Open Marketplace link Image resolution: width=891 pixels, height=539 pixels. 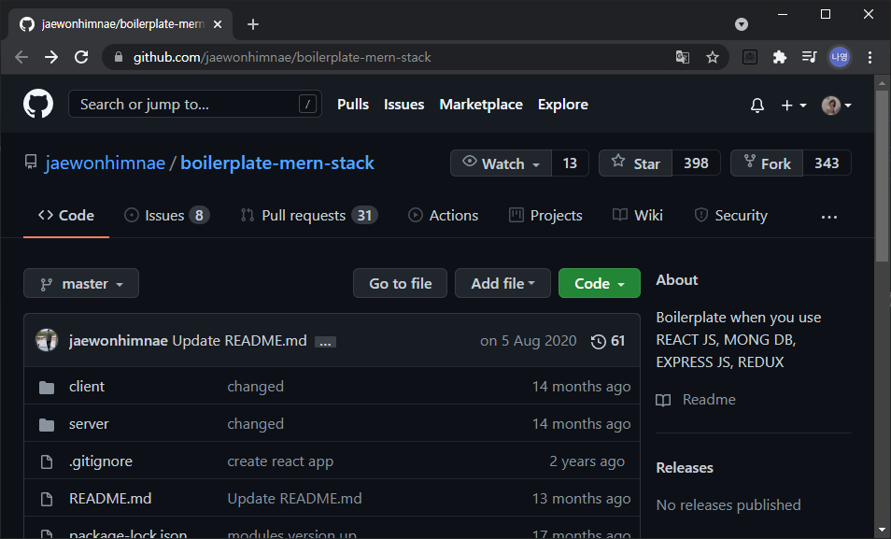click(481, 105)
